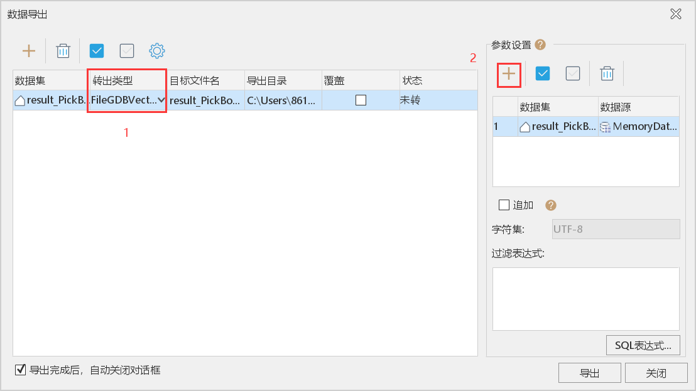Screen dimensions: 696x391
Task: Click the 关闭 close button
Action: [x=656, y=373]
